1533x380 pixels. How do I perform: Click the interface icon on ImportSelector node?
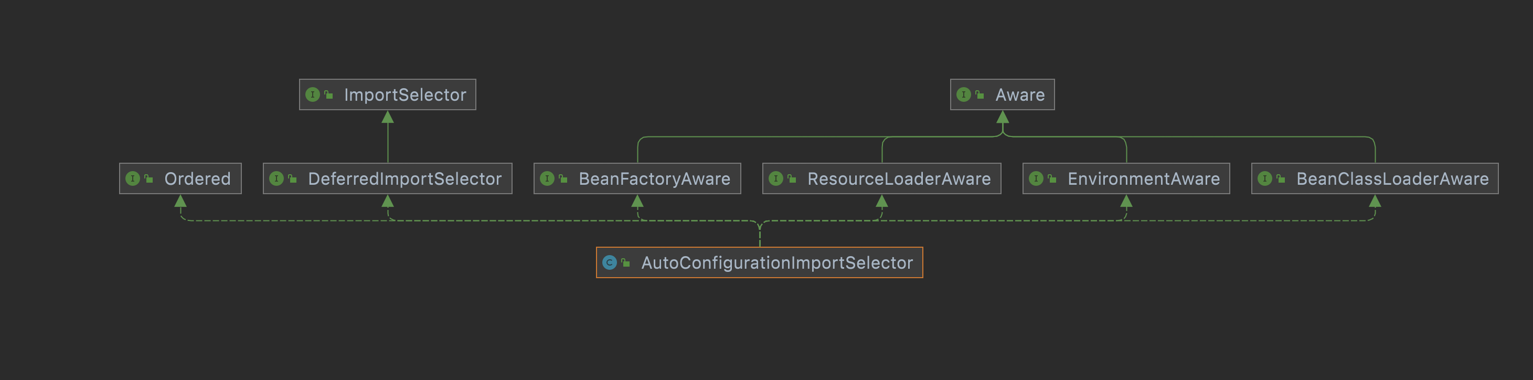point(313,94)
